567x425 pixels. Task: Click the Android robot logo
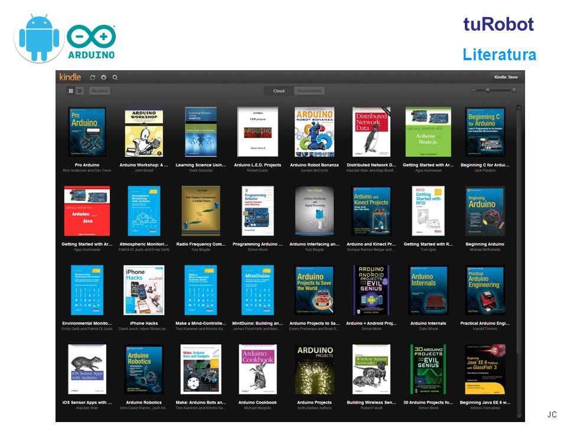pos(39,38)
